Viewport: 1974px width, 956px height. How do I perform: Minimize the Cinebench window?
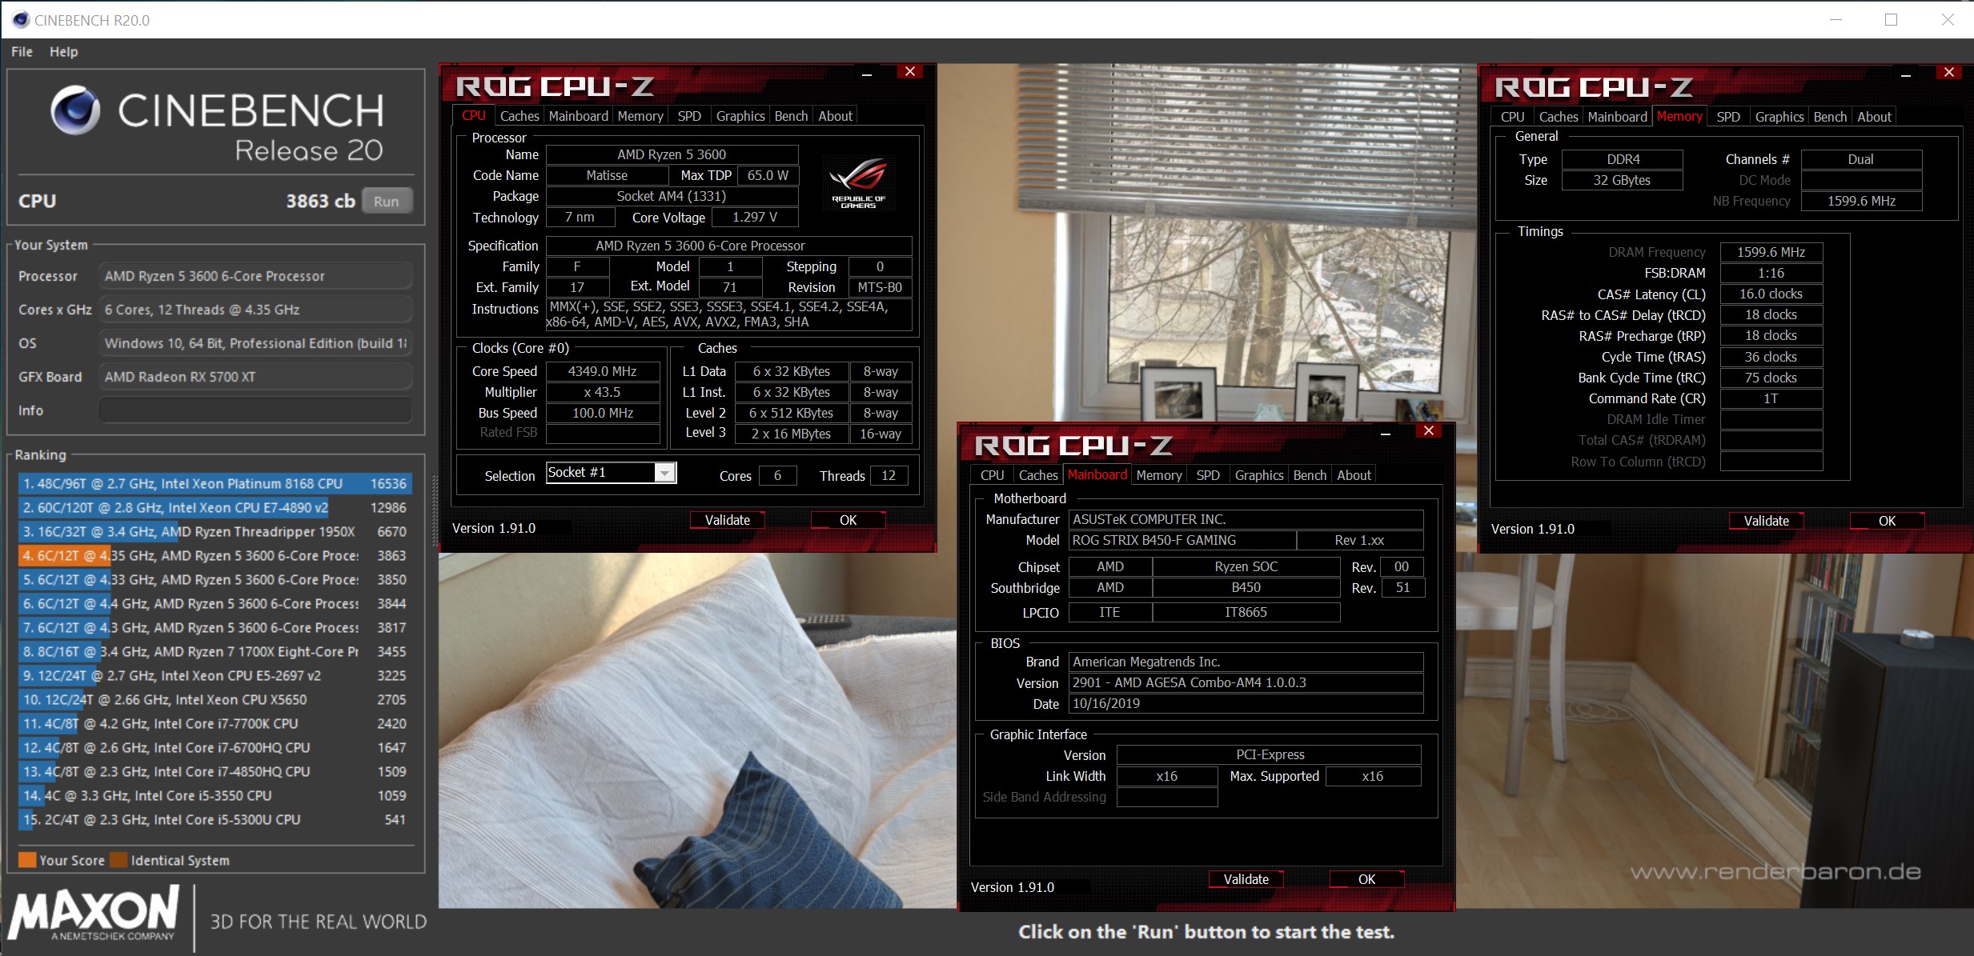[x=1836, y=19]
